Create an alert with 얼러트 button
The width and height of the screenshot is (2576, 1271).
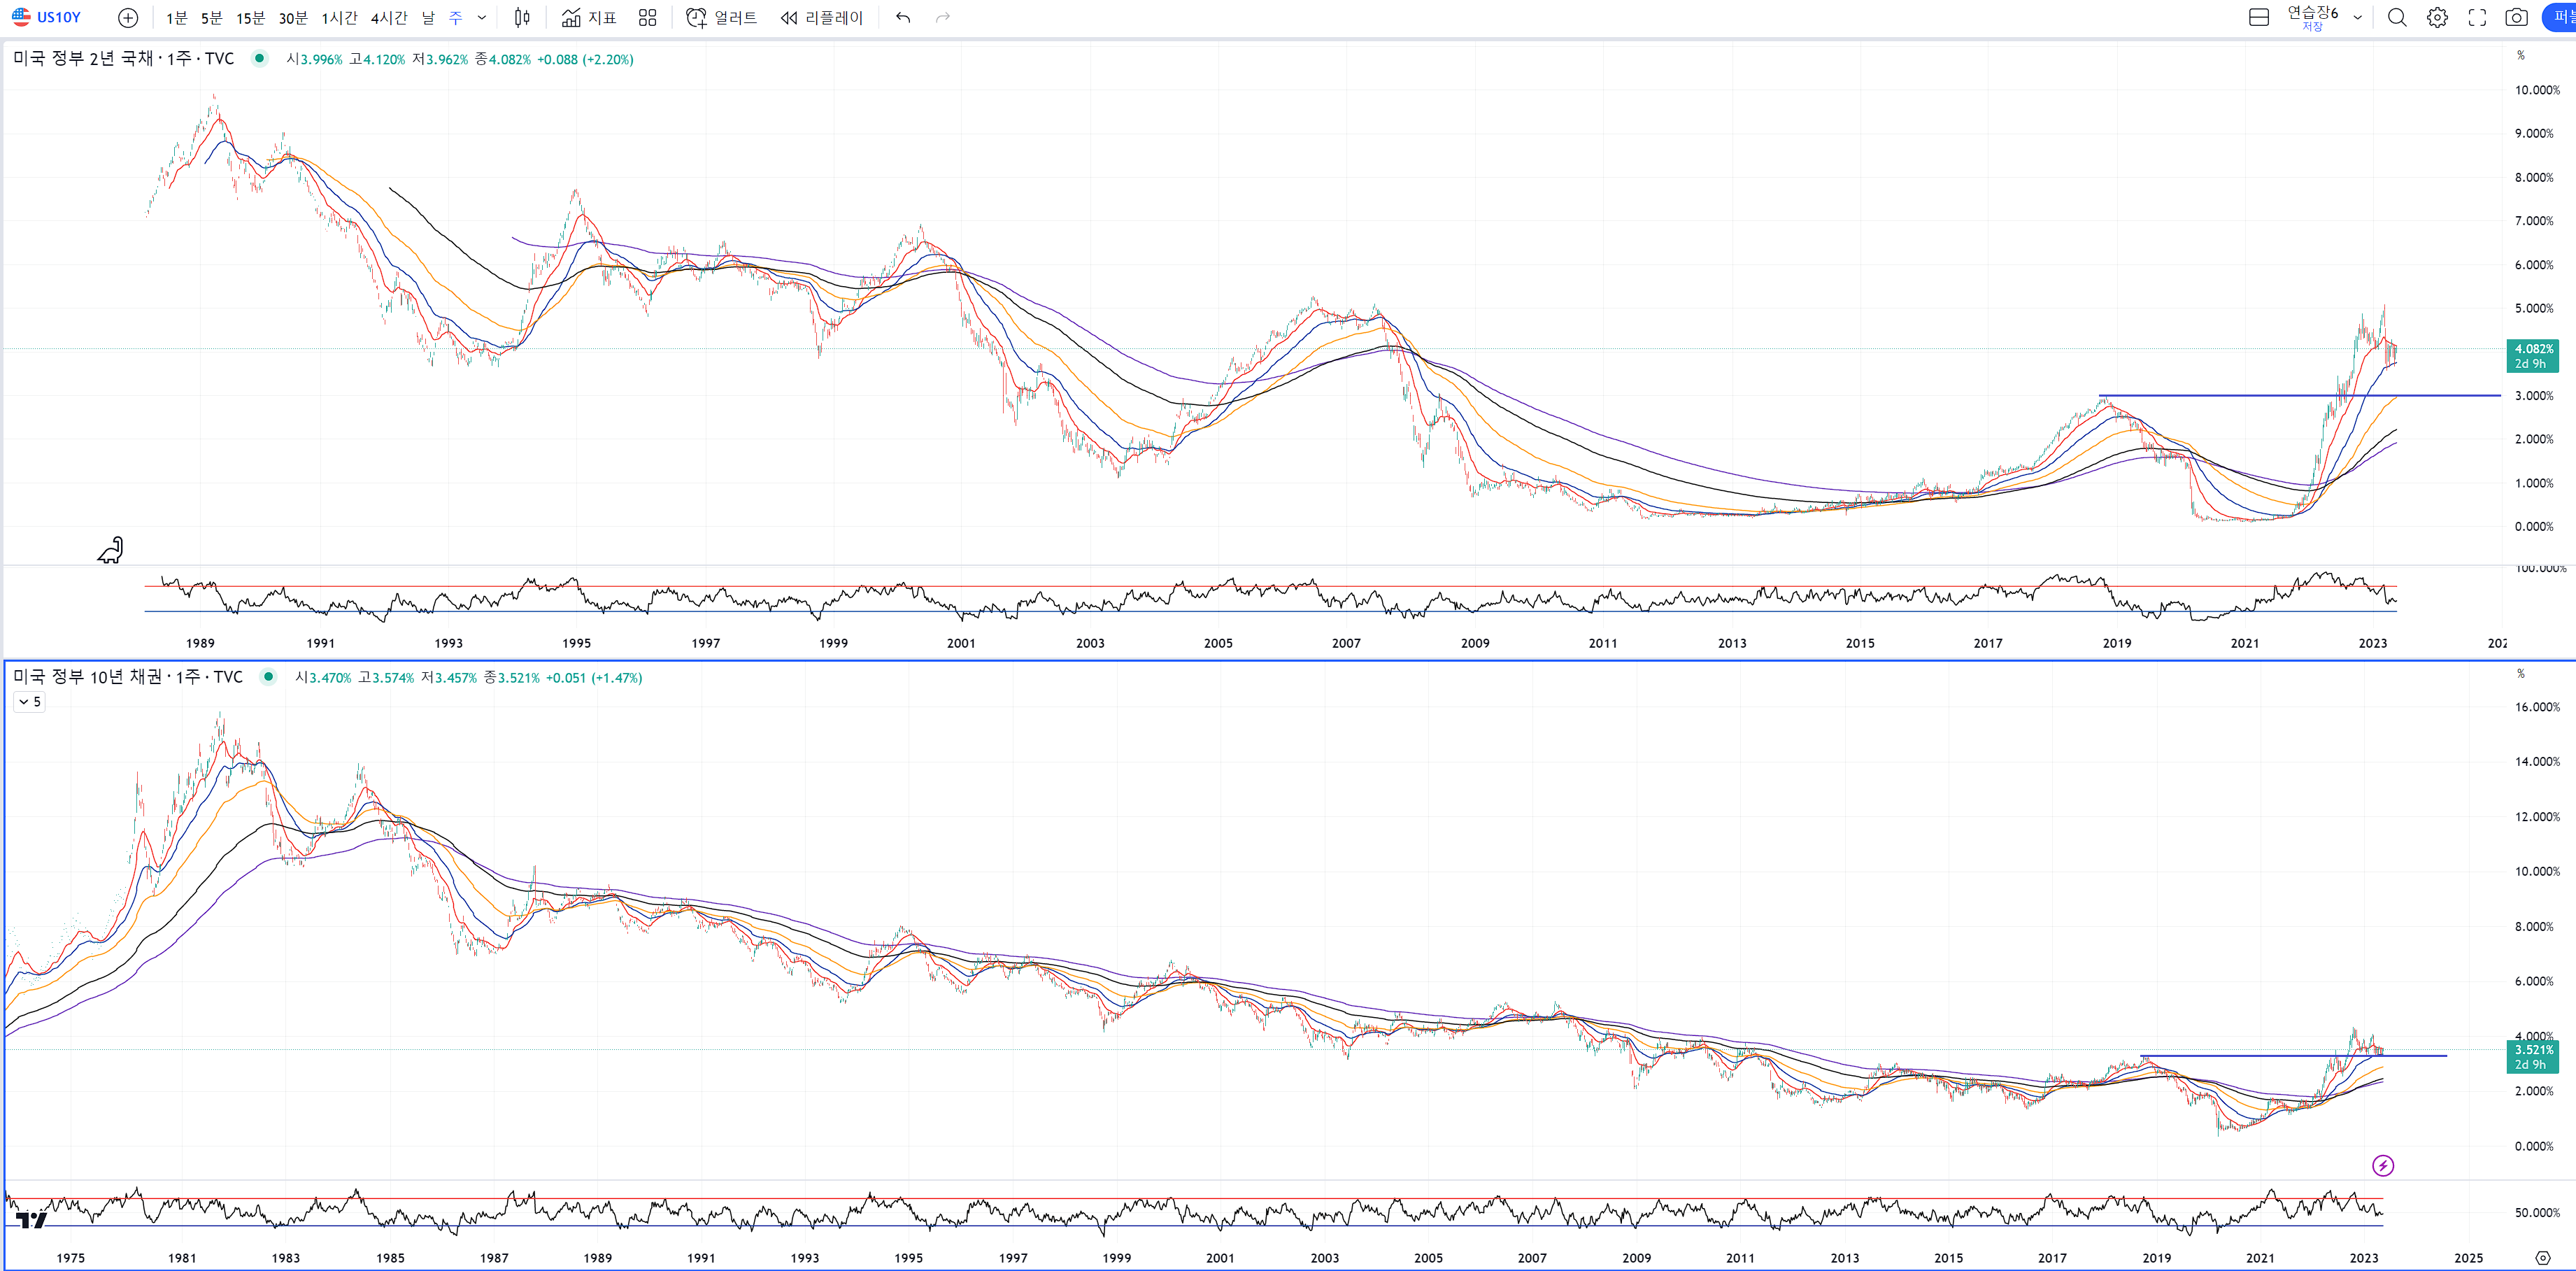coord(721,17)
